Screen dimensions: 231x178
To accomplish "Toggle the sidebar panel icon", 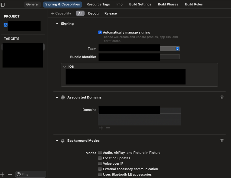I will [x=2, y=5].
